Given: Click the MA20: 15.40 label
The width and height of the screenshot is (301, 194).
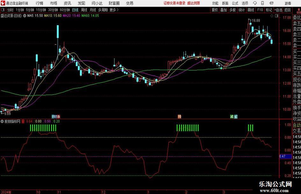Looking at the screenshot, I should [71, 16].
